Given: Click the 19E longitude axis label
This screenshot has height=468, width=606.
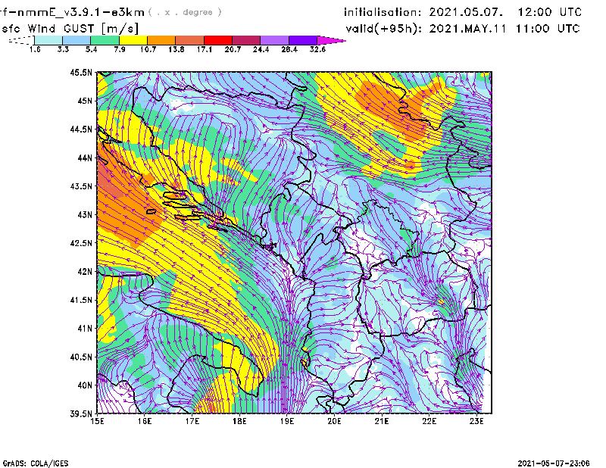Looking at the screenshot, I should tap(287, 421).
